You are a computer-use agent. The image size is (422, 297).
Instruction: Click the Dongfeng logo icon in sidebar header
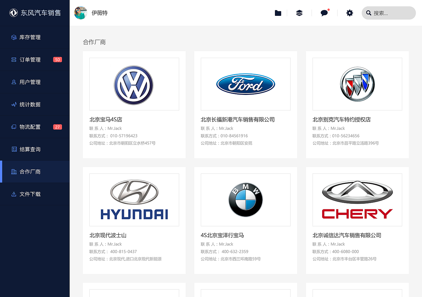[x=14, y=13]
